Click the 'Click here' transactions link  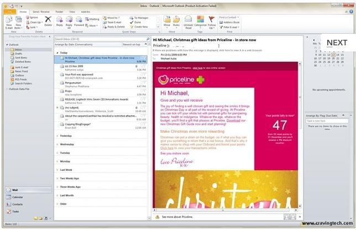click(x=166, y=148)
